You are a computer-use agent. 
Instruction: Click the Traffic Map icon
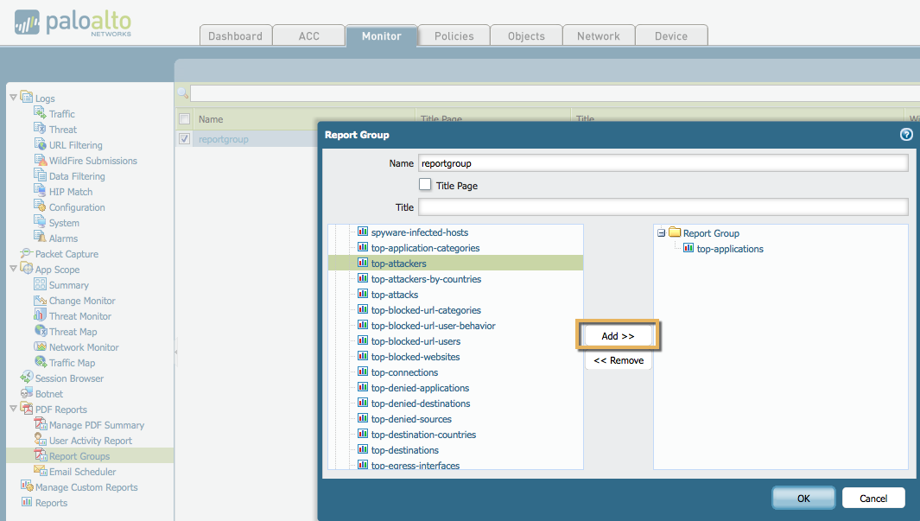40,362
